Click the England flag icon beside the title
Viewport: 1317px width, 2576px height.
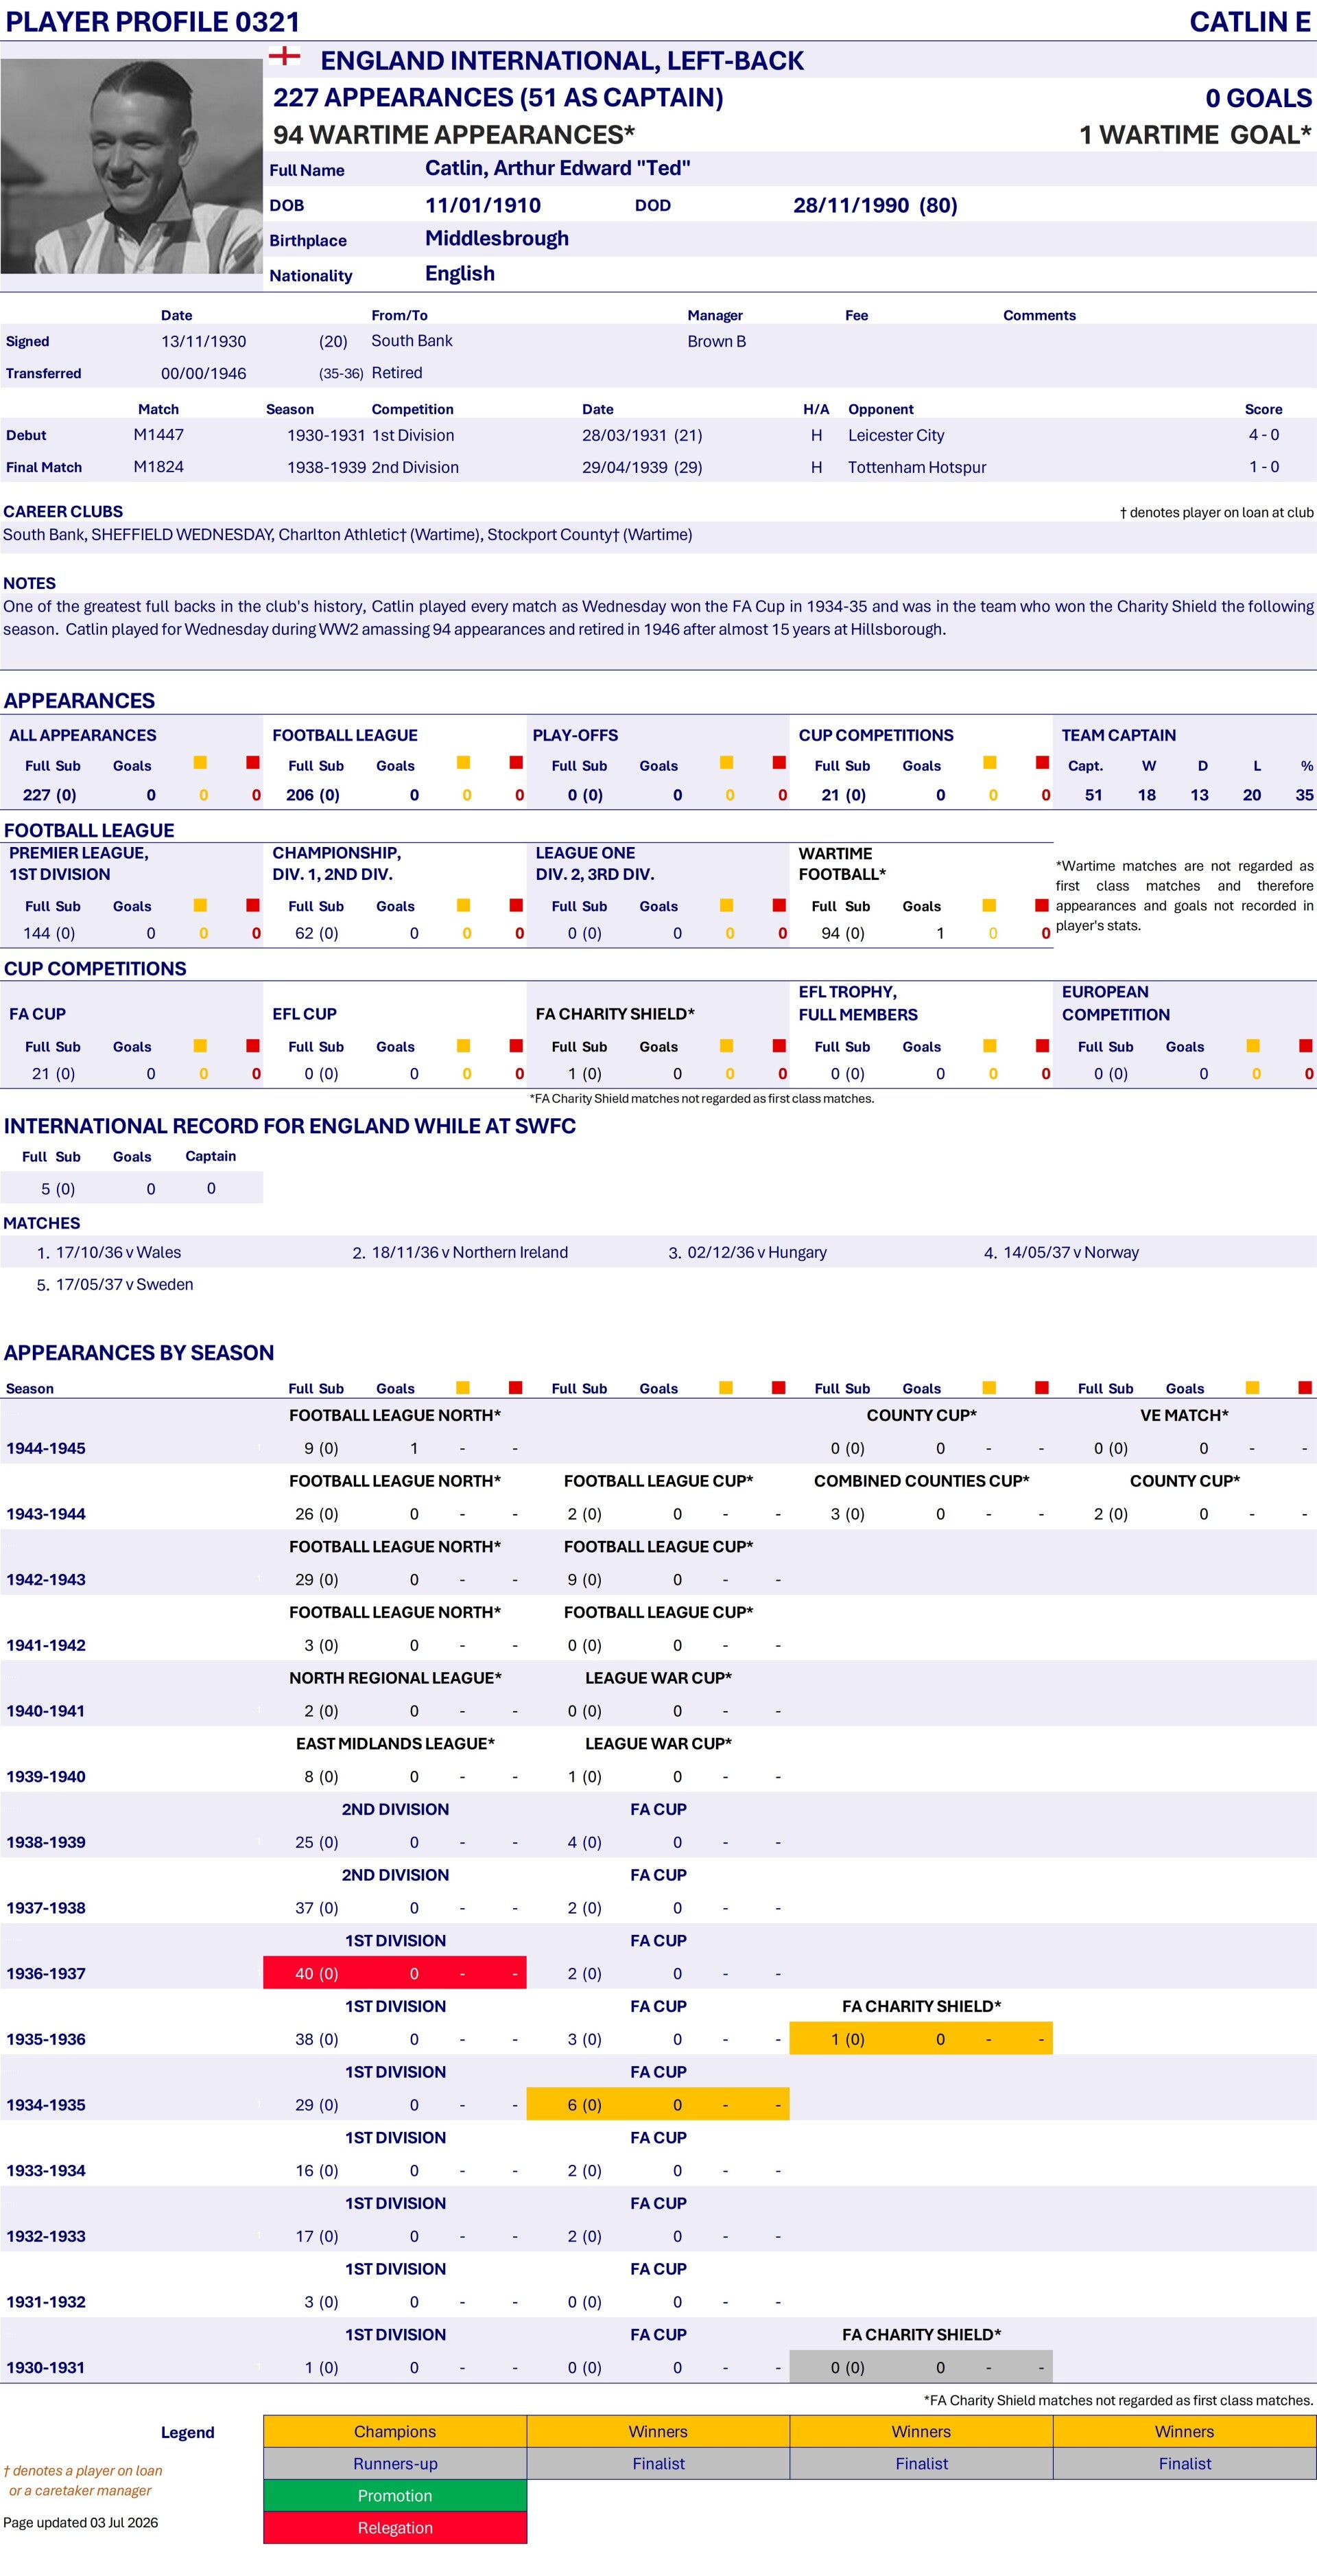click(285, 56)
